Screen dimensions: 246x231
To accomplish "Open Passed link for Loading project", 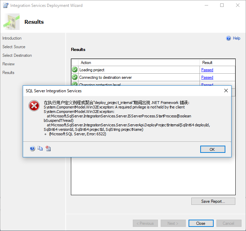I will [207, 70].
